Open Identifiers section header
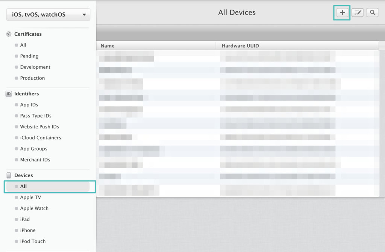 27,94
